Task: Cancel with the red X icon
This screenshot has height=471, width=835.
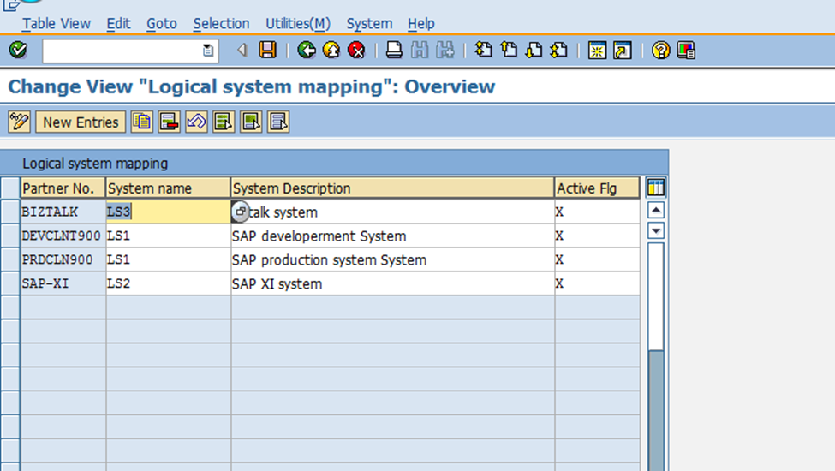Action: click(x=356, y=51)
